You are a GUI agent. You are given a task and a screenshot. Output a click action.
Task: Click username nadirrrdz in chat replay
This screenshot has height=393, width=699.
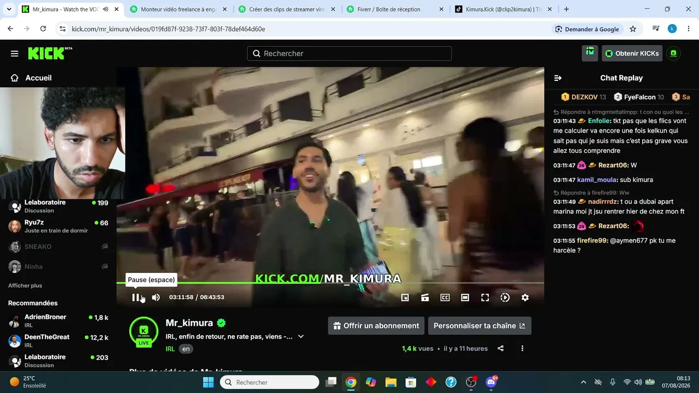tap(603, 201)
